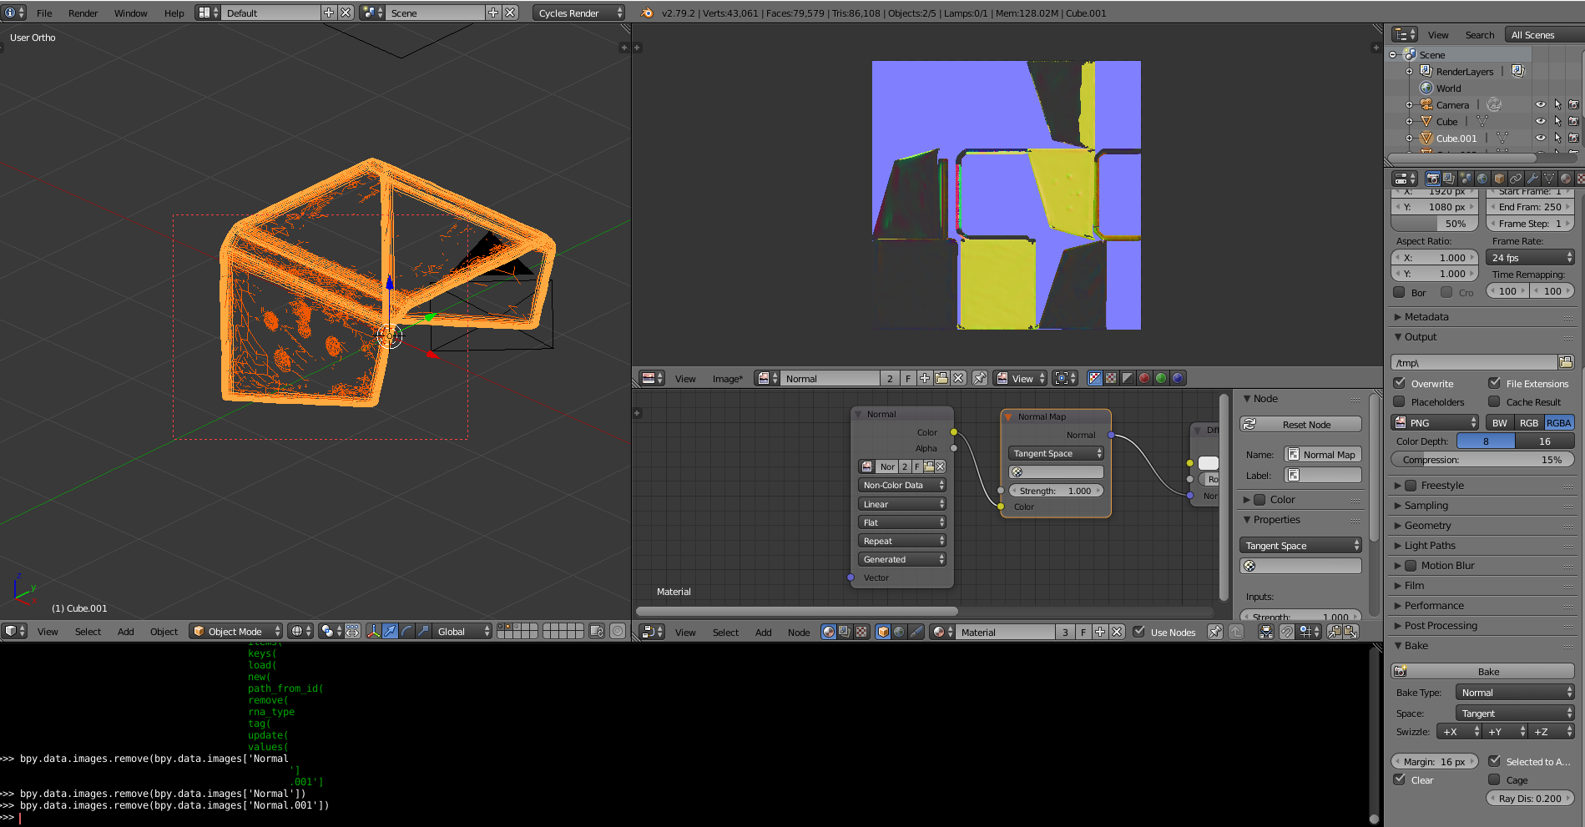Expand the Sampling panel

click(x=1426, y=506)
